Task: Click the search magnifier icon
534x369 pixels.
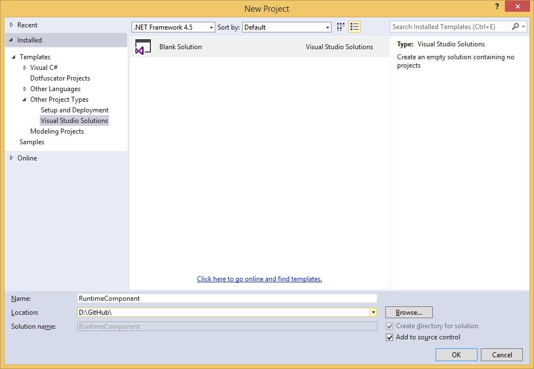Action: pyautogui.click(x=516, y=26)
